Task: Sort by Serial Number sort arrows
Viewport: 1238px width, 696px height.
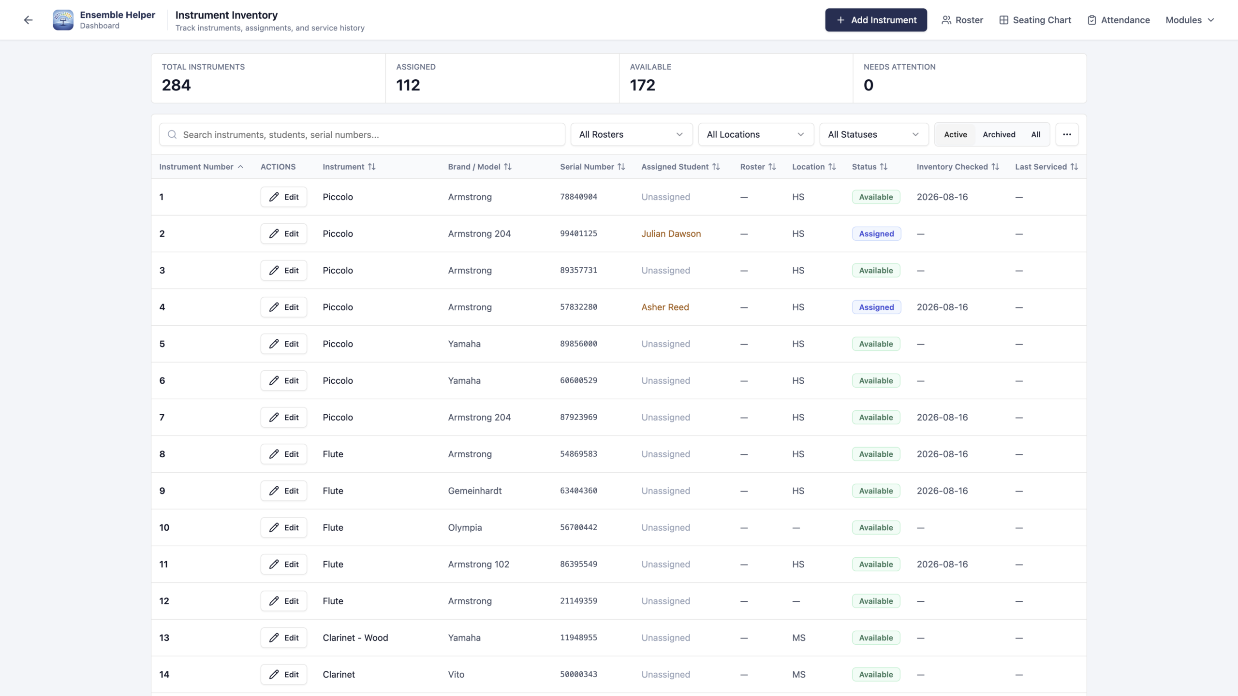Action: [621, 167]
